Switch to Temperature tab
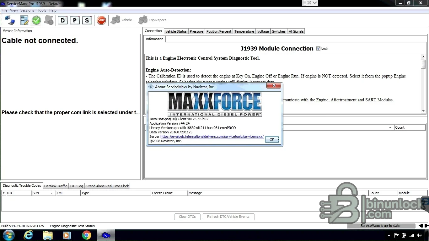 [244, 31]
